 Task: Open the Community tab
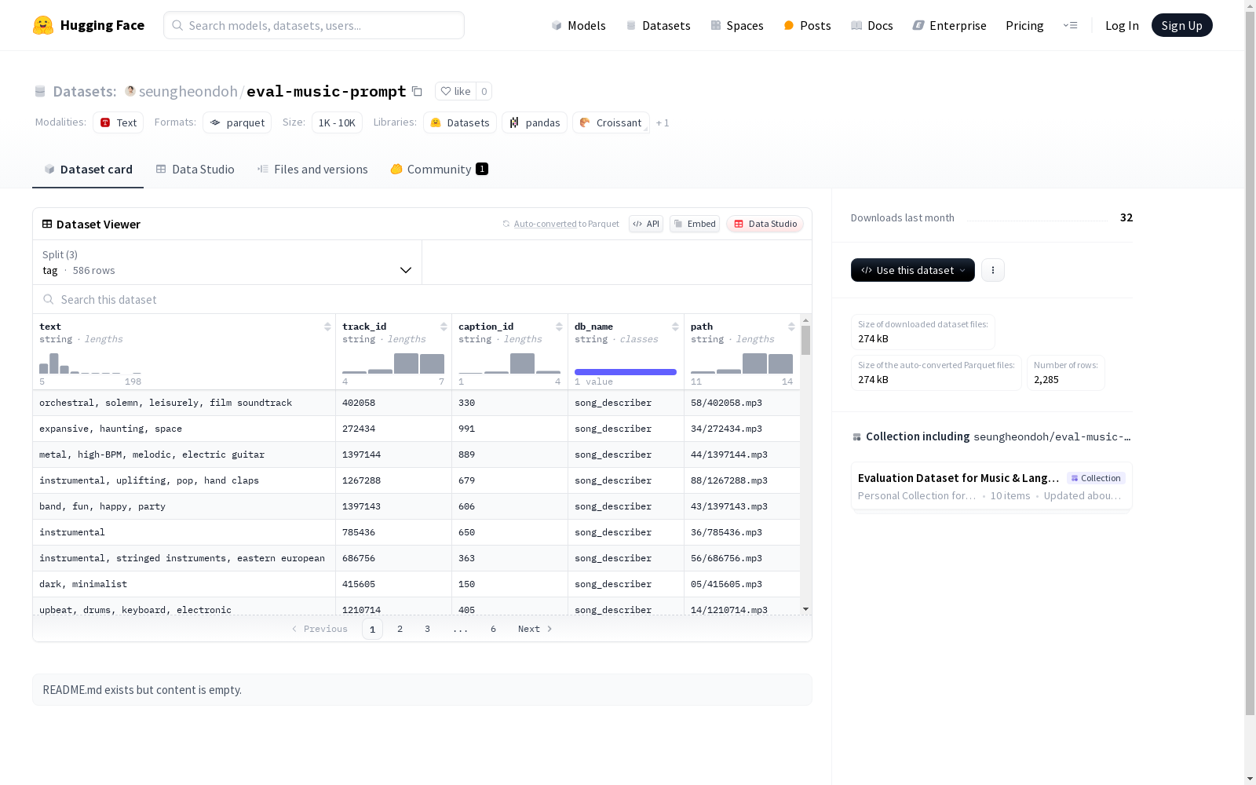tap(439, 169)
